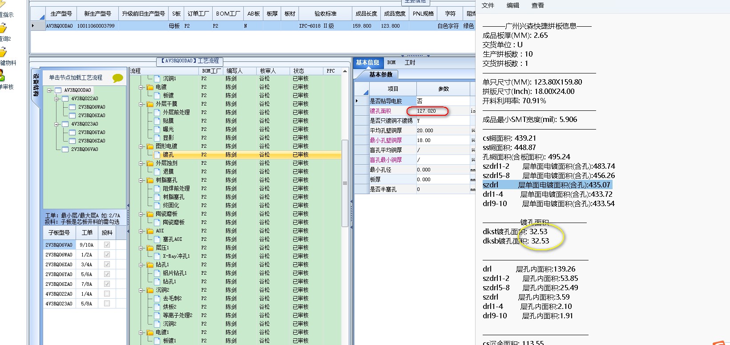Click the document icon of 塞孔AOI step

click(x=157, y=239)
